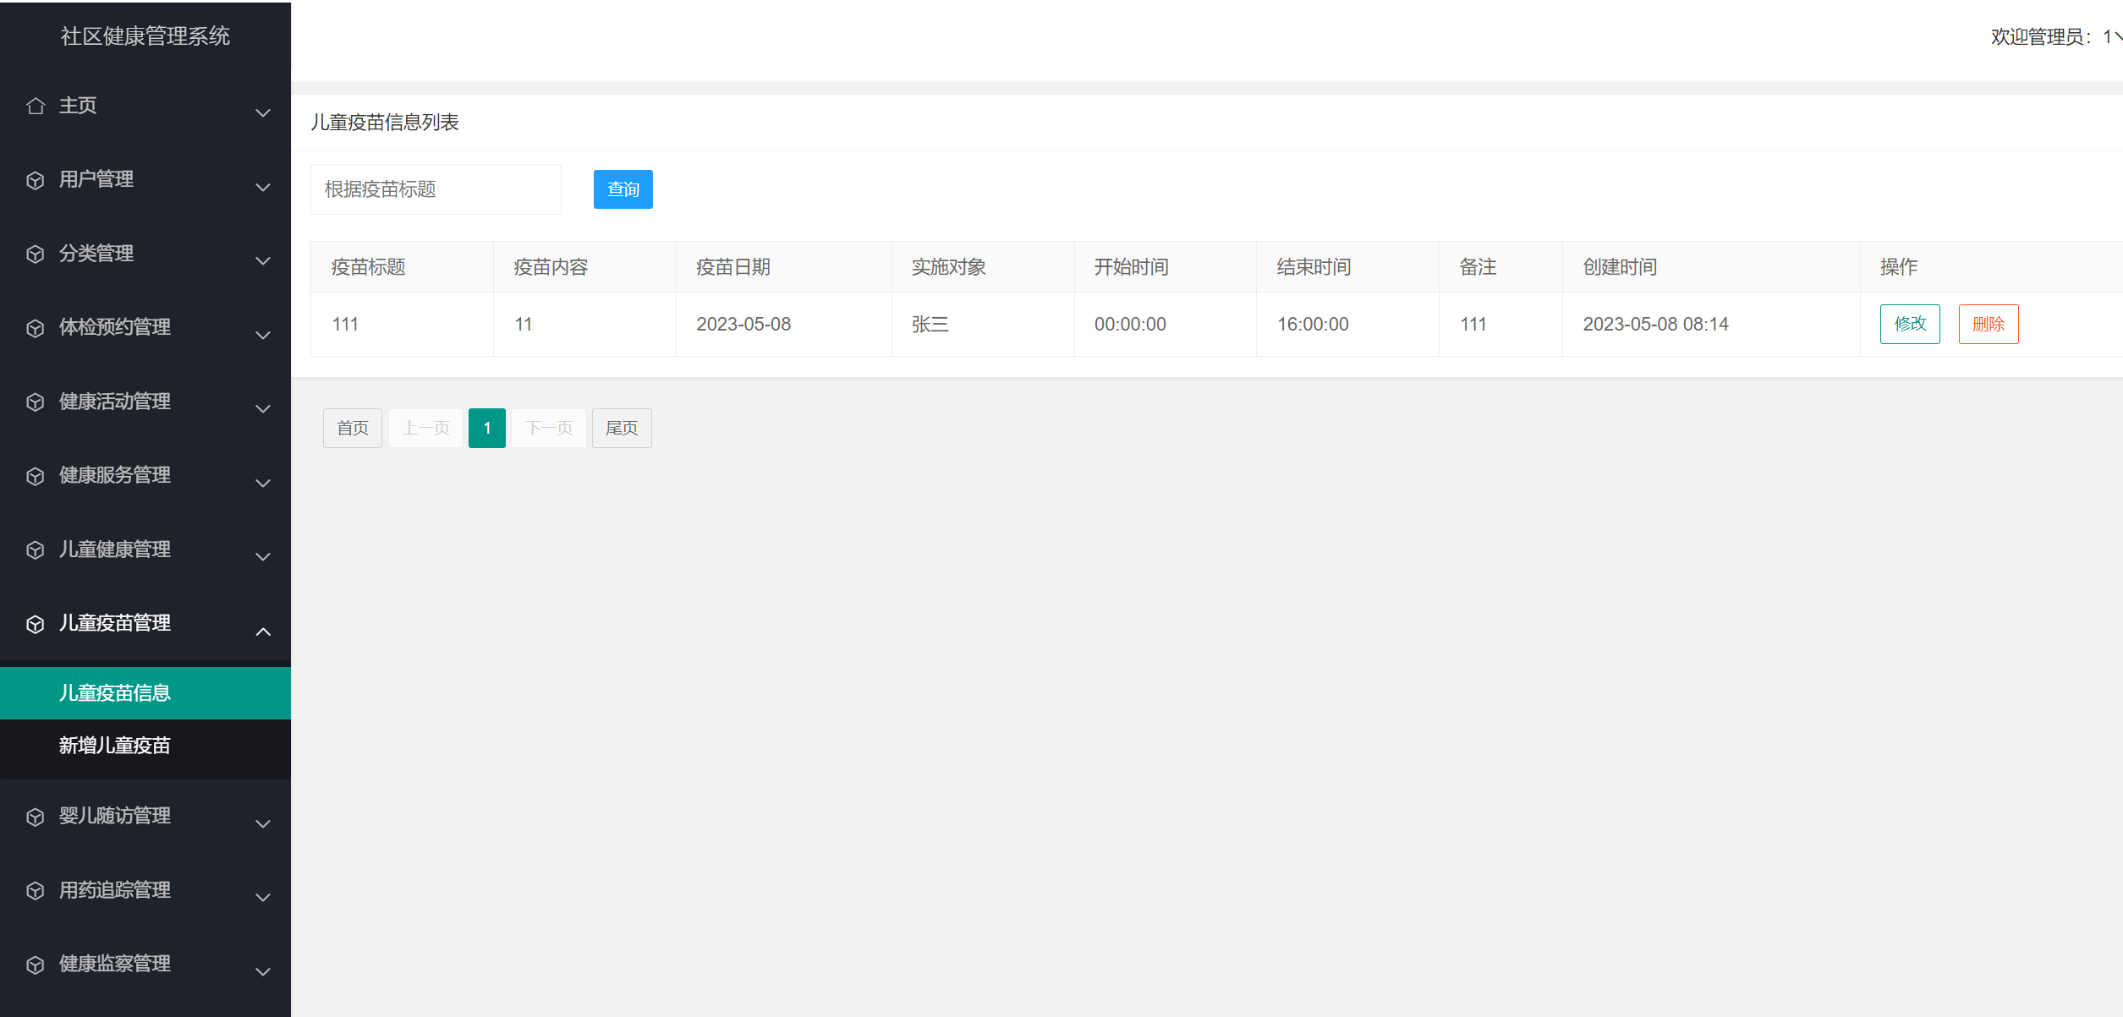Viewport: 2123px width, 1017px height.
Task: Click the 用户管理 cube icon
Action: coord(36,179)
